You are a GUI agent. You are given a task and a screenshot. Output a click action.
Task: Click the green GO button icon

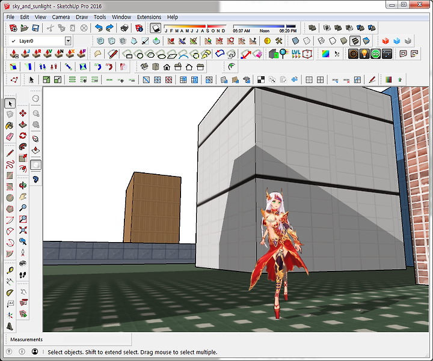pos(375,54)
